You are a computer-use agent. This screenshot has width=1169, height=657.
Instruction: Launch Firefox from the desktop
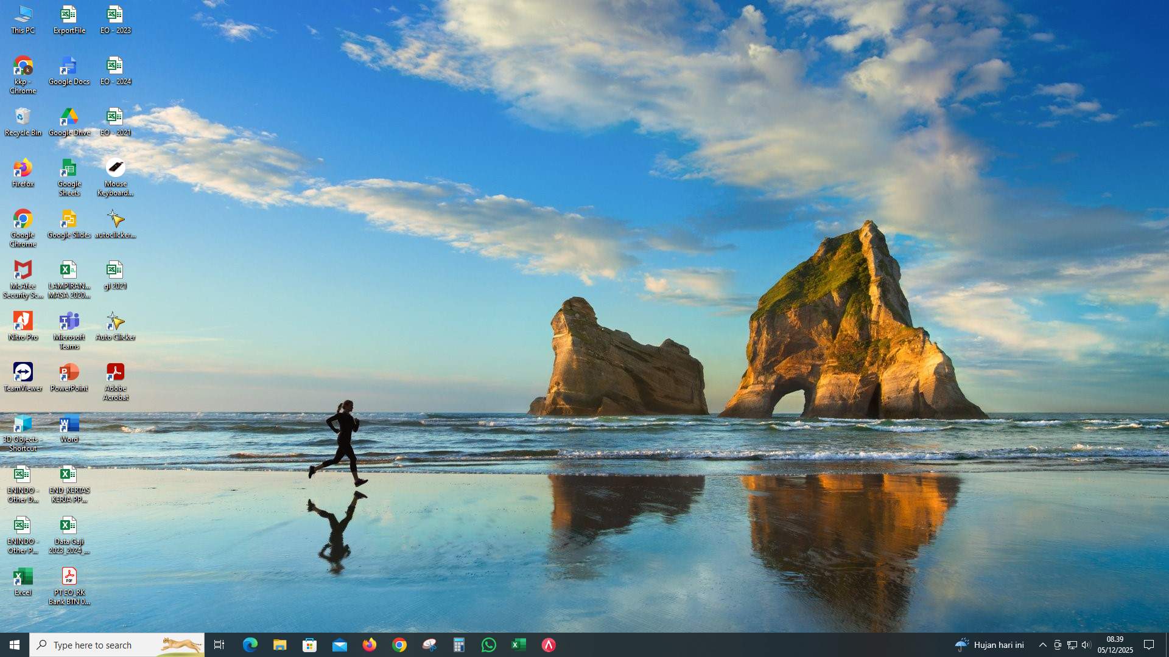[23, 169]
